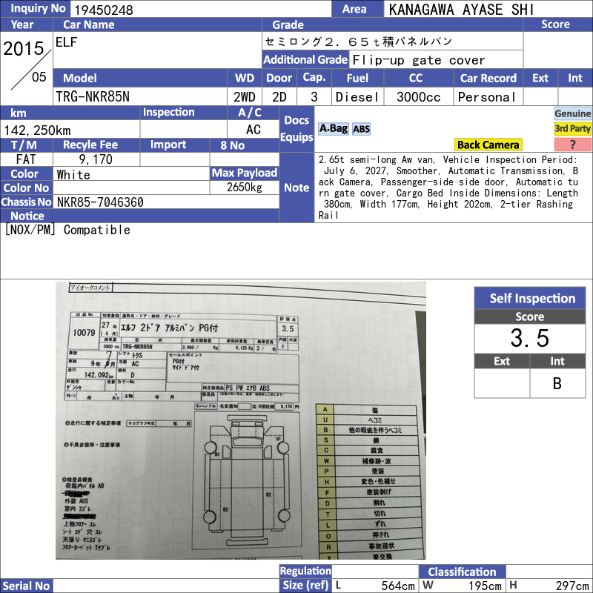Click the ABS equipment badge
This screenshot has height=593, width=593.
(x=361, y=129)
